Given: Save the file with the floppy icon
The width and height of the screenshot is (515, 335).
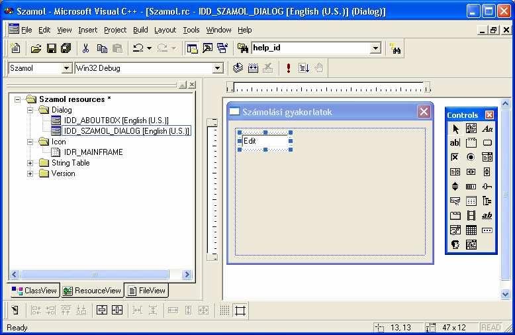Looking at the screenshot, I should tap(51, 48).
